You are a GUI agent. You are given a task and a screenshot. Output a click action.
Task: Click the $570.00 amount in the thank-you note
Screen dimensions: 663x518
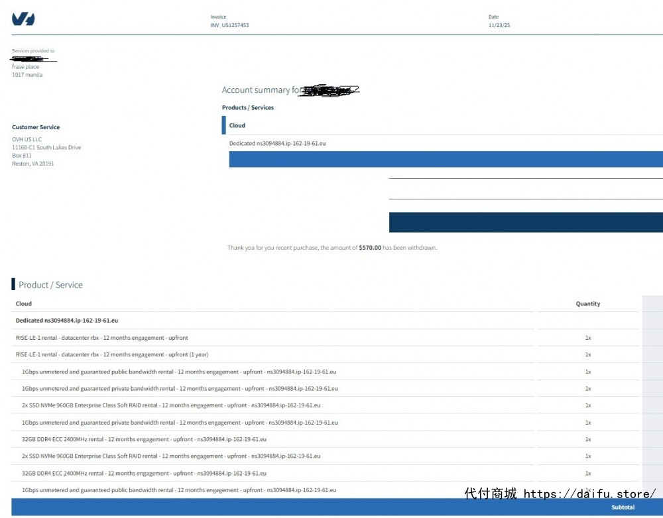[x=370, y=248]
